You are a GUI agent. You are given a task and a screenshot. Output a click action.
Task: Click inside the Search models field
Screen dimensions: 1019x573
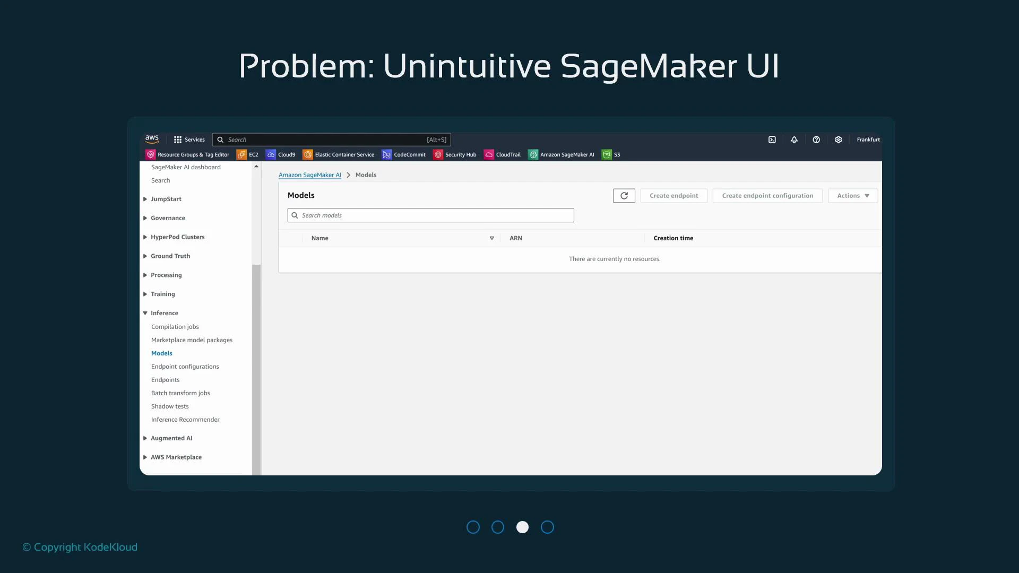click(430, 215)
